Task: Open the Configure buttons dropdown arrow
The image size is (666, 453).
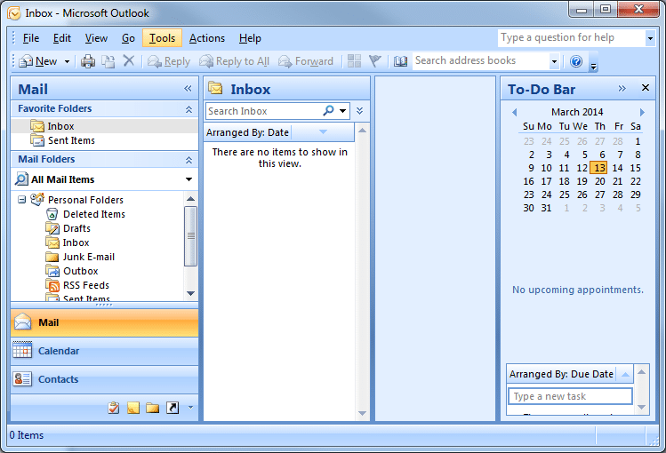Action: (190, 408)
